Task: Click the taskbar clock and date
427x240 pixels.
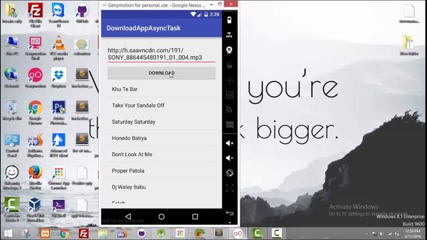Action: (412, 233)
